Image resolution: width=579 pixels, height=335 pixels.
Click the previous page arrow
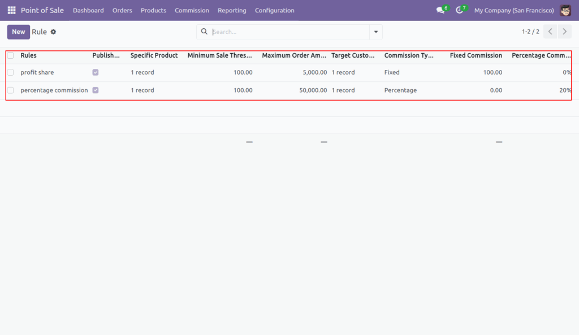pos(549,32)
